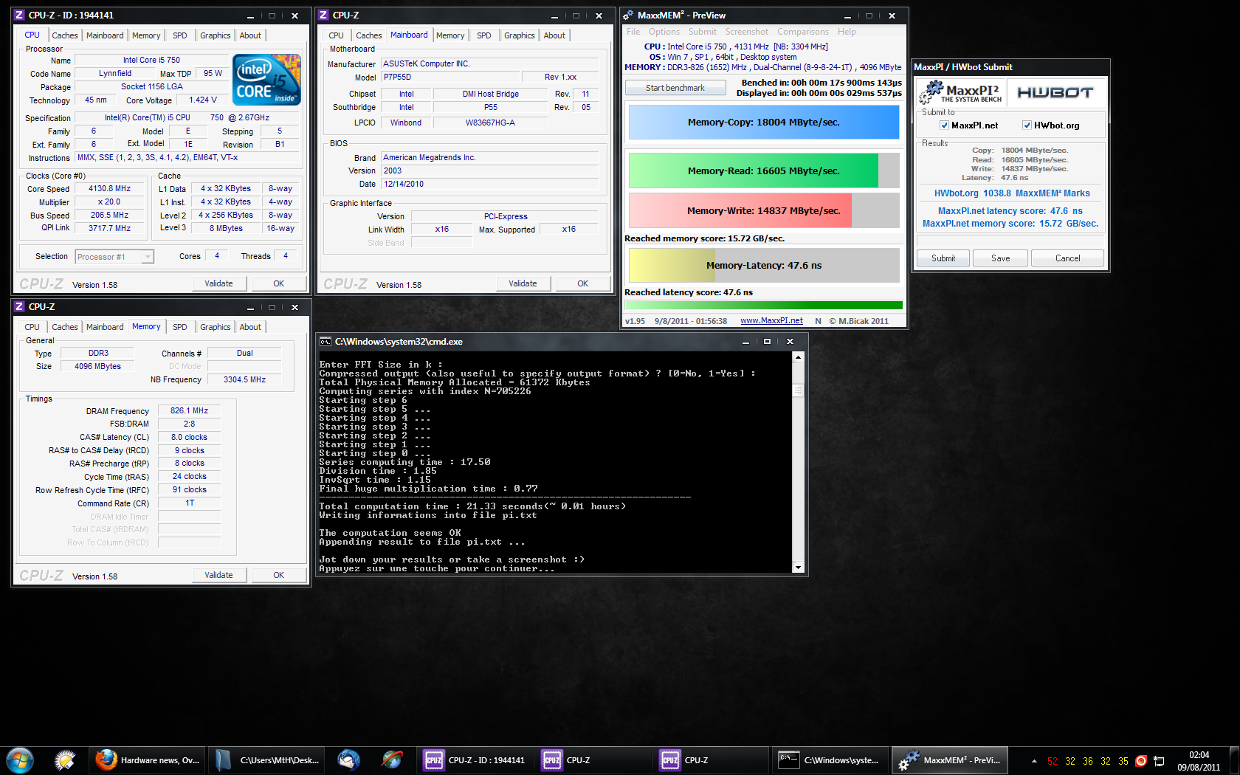
Task: Switch to MaxxMEM PreView taskbar item
Action: pyautogui.click(x=949, y=760)
